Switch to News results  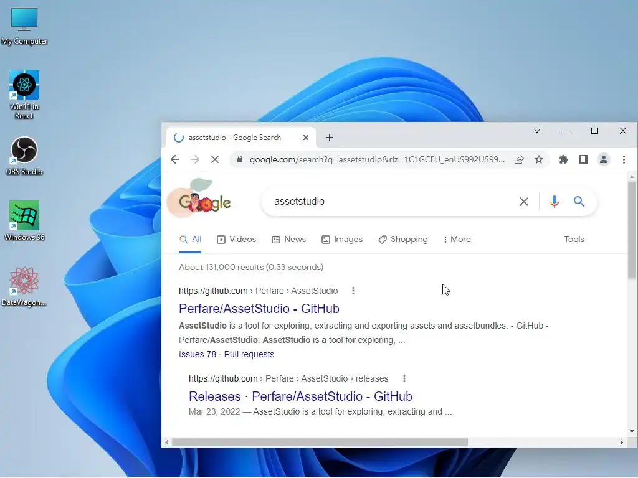point(289,240)
